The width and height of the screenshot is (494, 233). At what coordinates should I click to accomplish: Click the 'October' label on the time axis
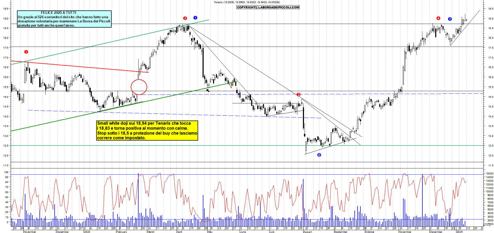[x=370, y=232]
